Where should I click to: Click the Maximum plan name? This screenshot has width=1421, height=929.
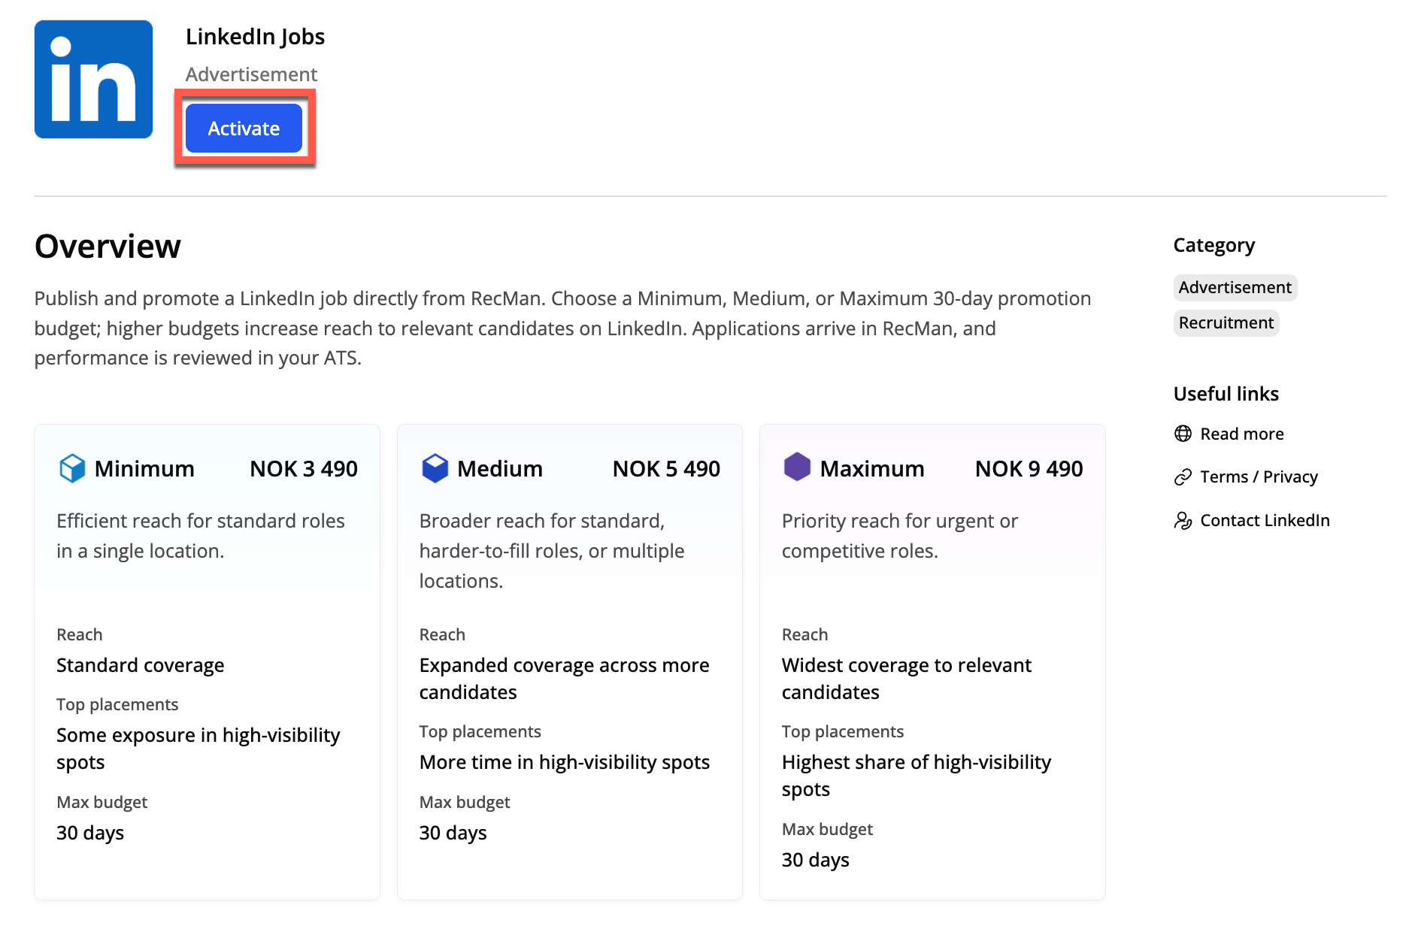click(x=872, y=468)
